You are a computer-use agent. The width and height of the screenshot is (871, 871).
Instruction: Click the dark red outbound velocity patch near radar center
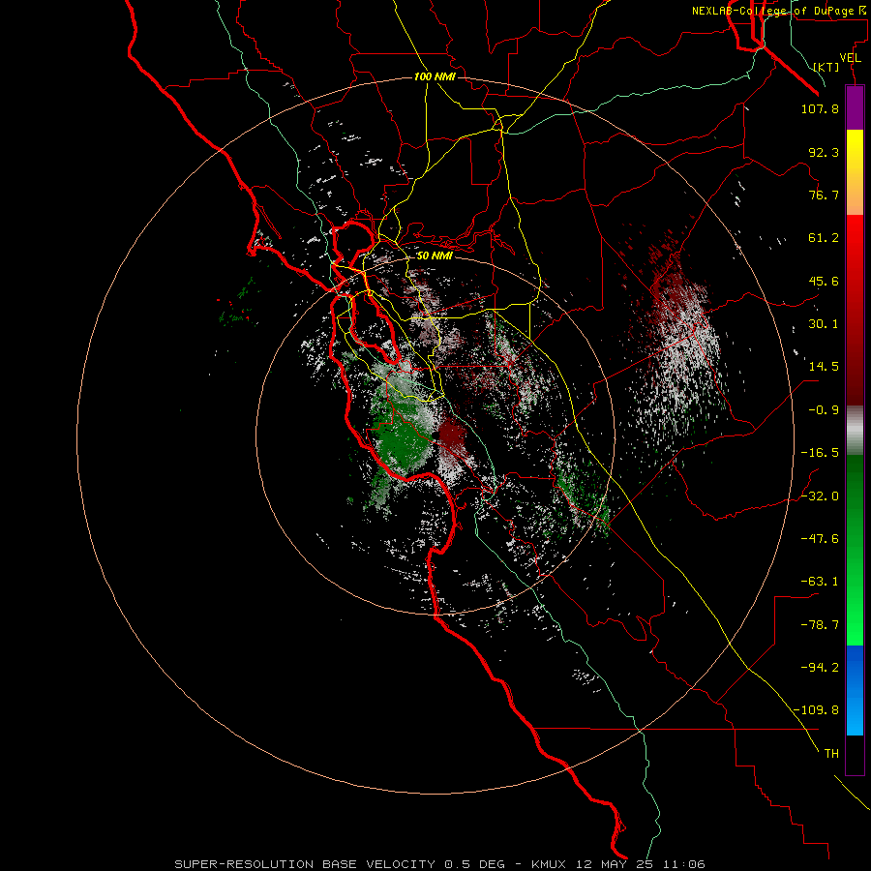pyautogui.click(x=452, y=435)
